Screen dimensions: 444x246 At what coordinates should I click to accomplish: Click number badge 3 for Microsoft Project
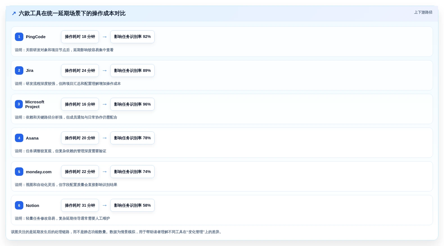[x=19, y=104]
